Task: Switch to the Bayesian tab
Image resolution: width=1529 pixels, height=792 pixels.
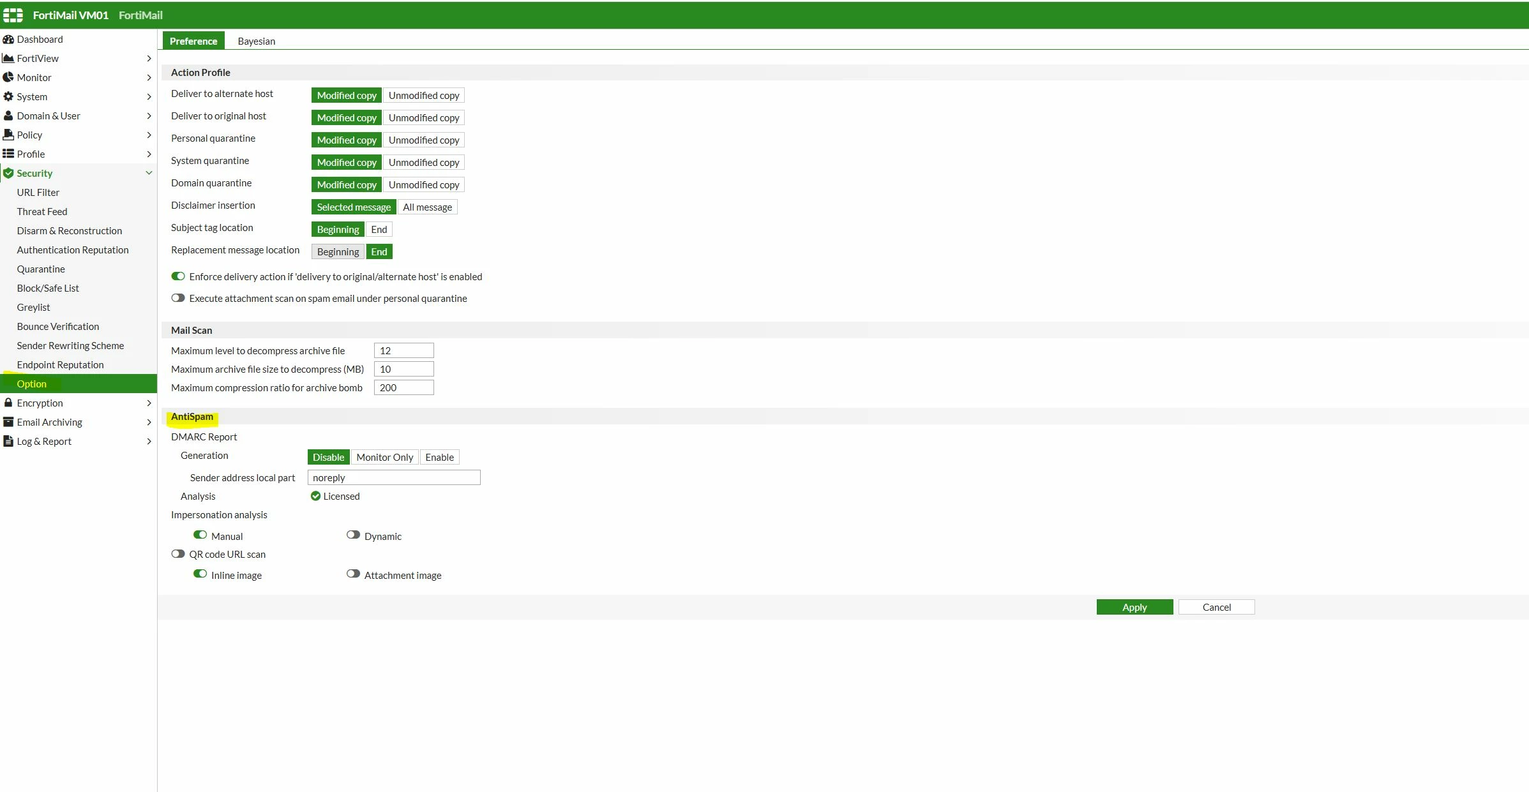Action: (256, 41)
